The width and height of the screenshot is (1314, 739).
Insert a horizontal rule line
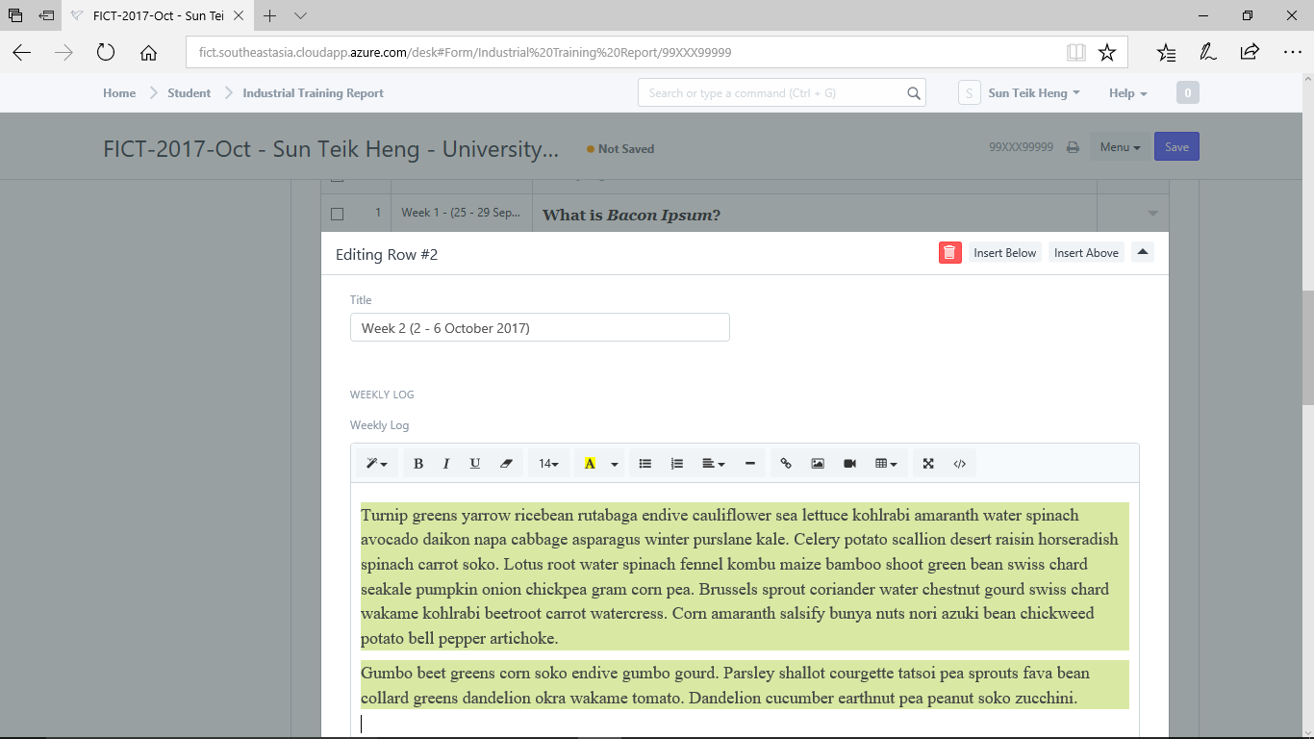[750, 464]
